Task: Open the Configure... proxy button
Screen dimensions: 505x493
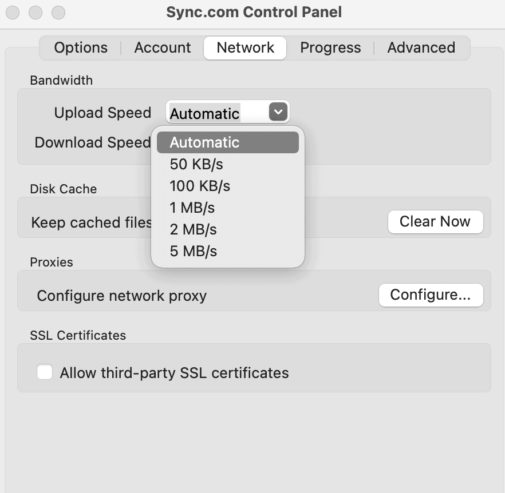Action: coord(431,295)
